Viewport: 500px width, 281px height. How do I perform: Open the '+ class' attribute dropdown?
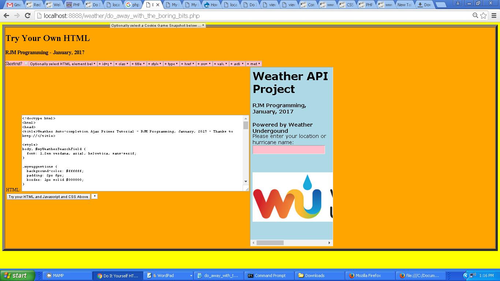(x=122, y=64)
